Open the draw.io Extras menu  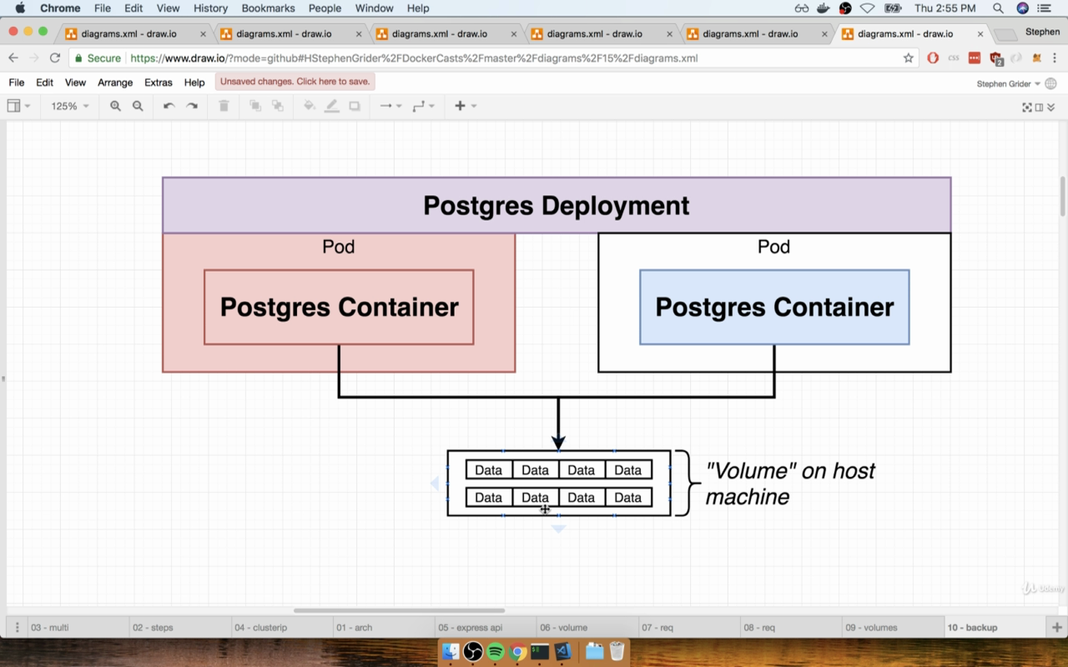coord(159,83)
